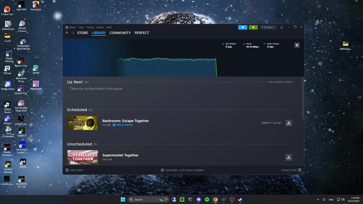This screenshot has height=204, width=363.
Task: Click the FRIDAY 7:22 AM schedule text
Action: pos(271,123)
